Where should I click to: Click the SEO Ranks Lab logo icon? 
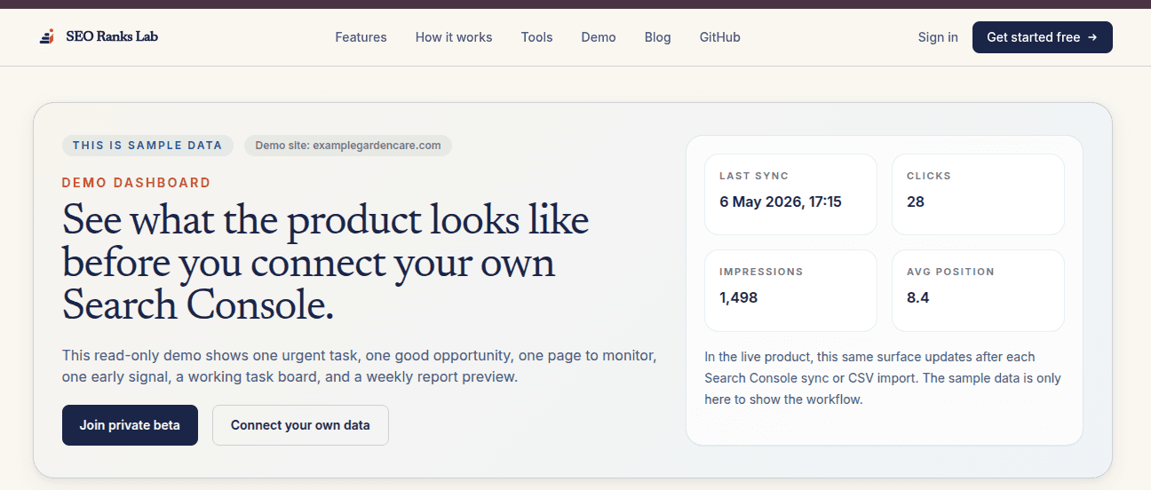tap(48, 36)
